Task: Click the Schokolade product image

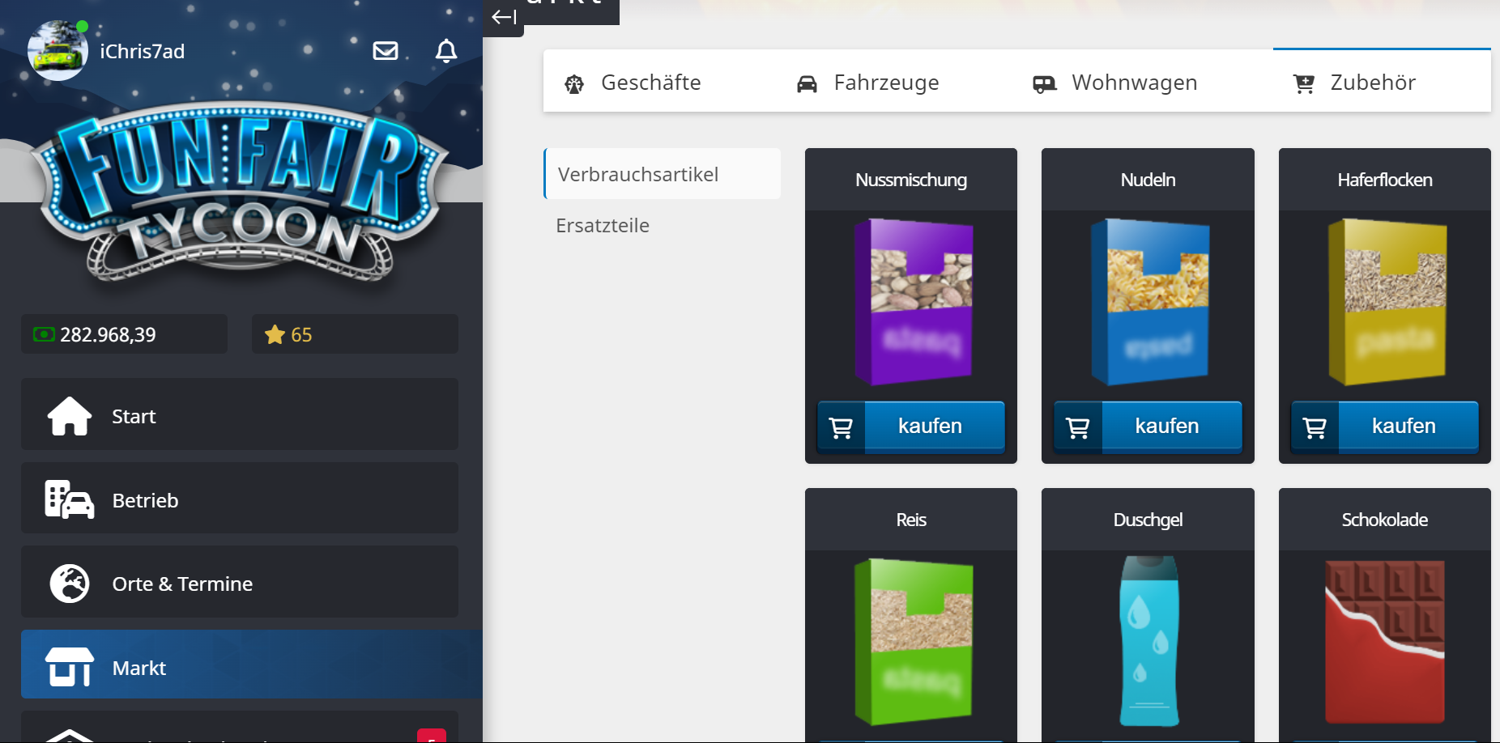Action: click(x=1384, y=641)
